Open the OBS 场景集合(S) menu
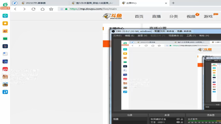Screen dimensions: 221x124 pyautogui.click(x=176, y=36)
